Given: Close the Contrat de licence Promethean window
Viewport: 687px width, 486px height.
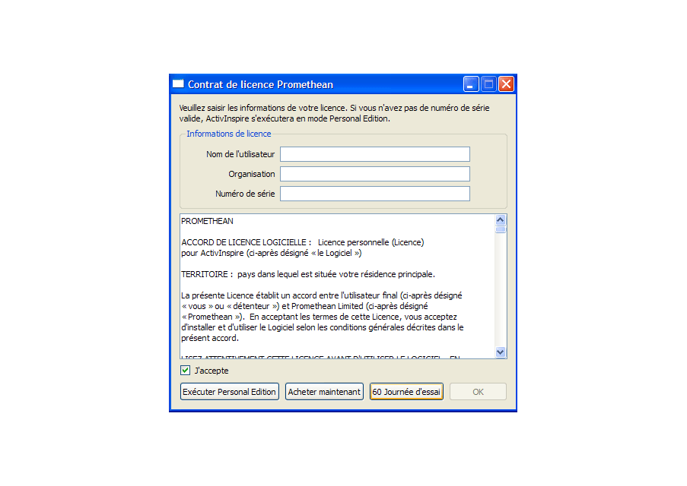Looking at the screenshot, I should 506,84.
